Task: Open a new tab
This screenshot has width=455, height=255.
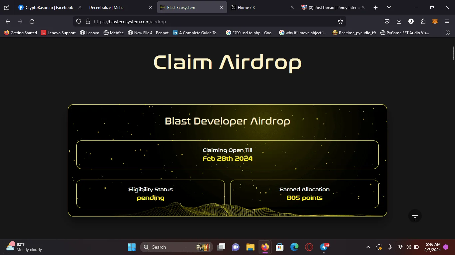Action: pos(375,7)
